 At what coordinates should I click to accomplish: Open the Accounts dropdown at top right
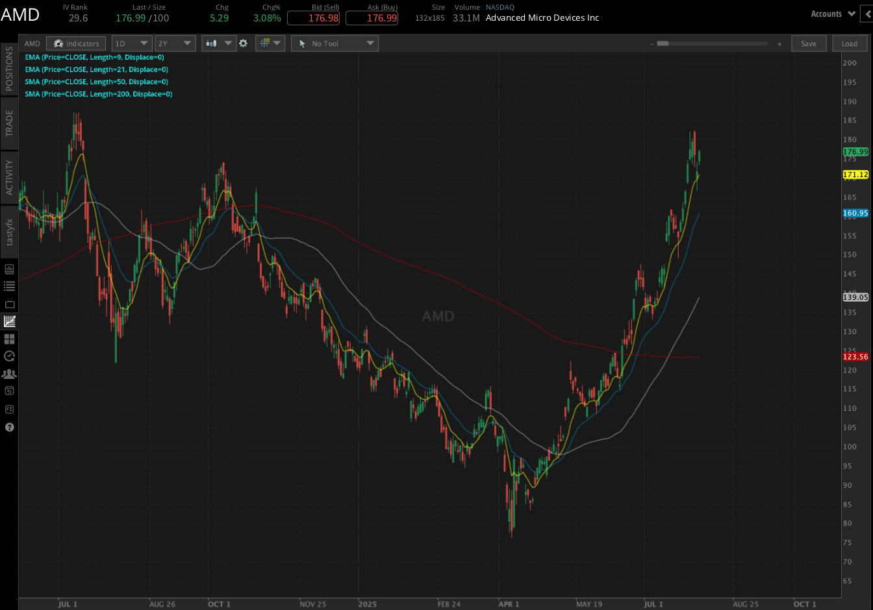click(832, 14)
